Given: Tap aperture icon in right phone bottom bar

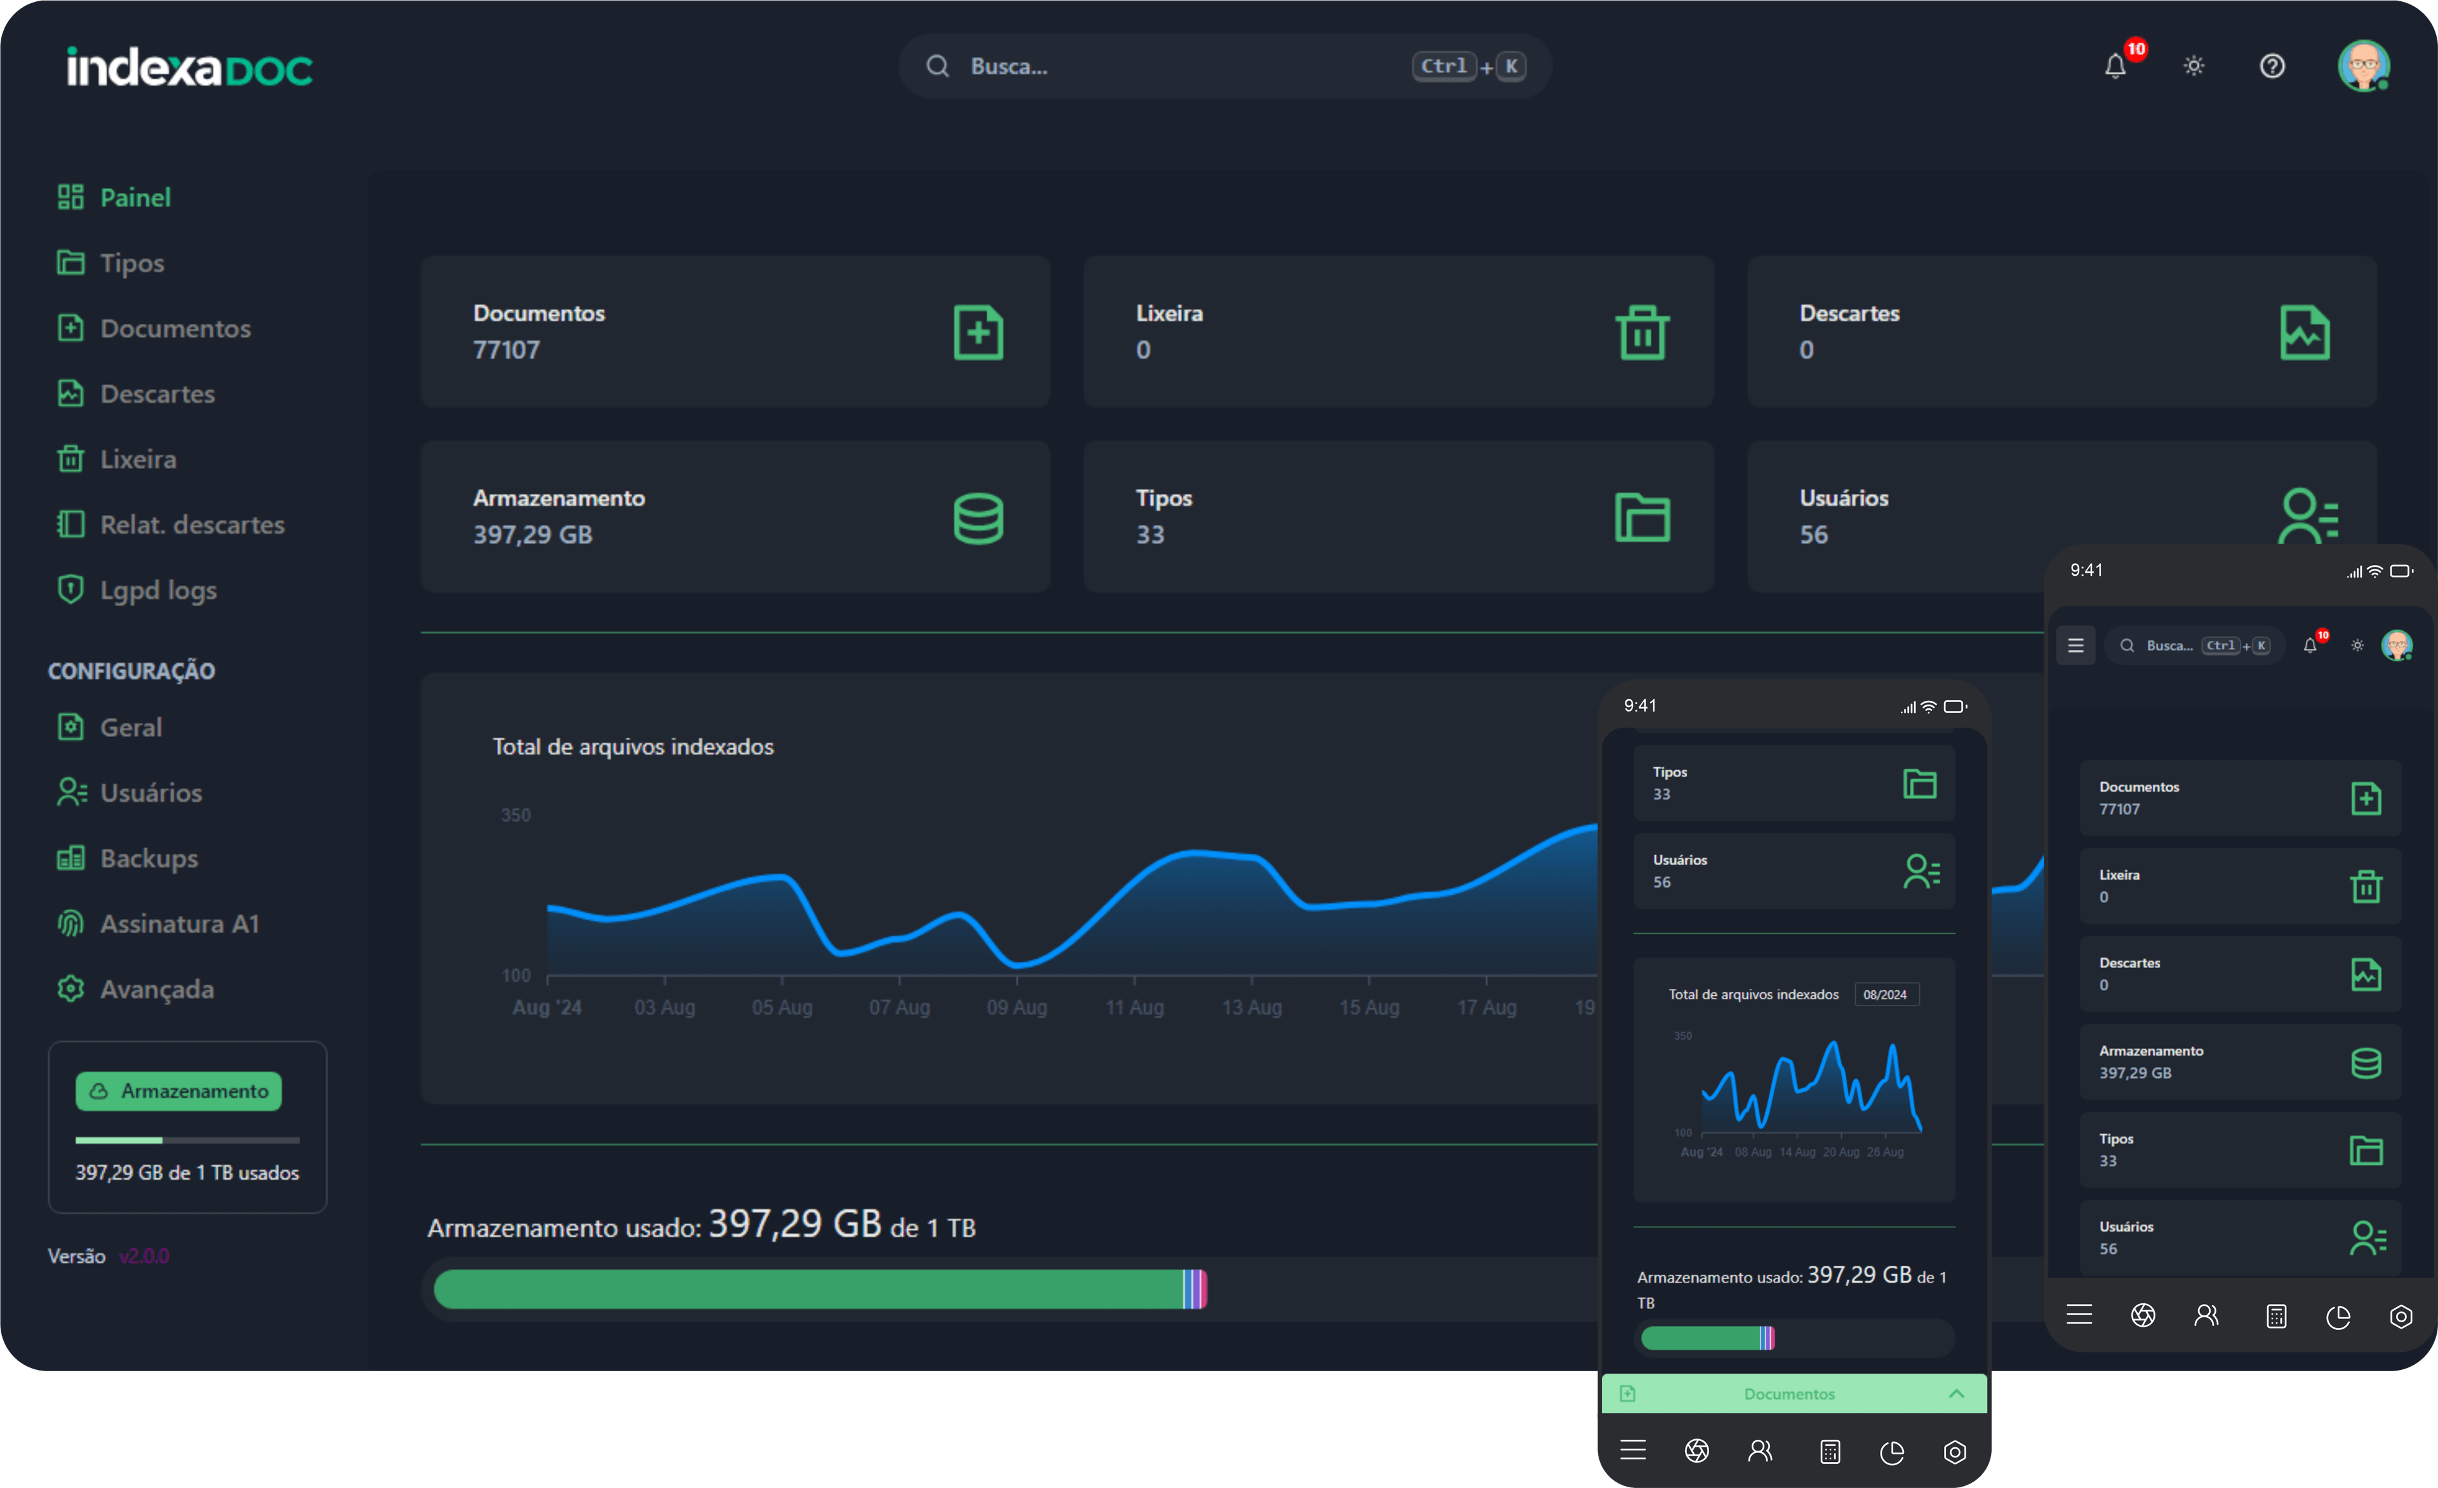Looking at the screenshot, I should (2143, 1315).
